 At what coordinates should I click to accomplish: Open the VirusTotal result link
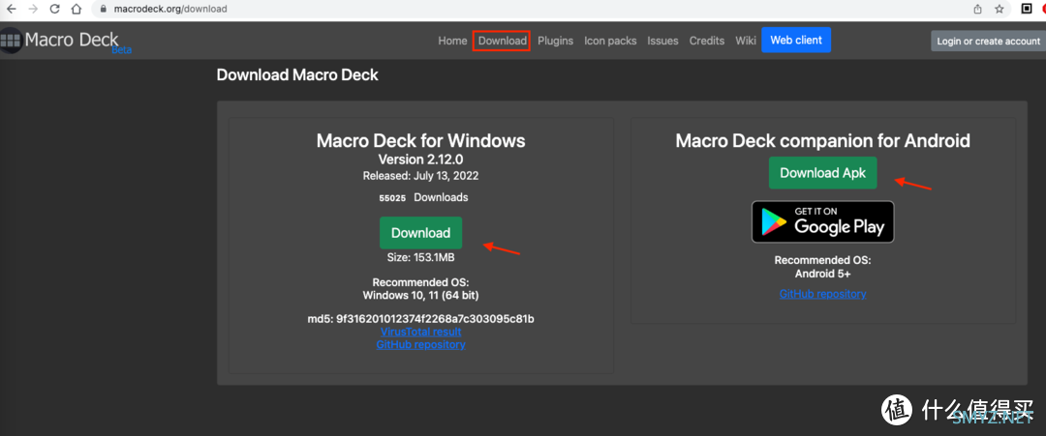pyautogui.click(x=420, y=332)
